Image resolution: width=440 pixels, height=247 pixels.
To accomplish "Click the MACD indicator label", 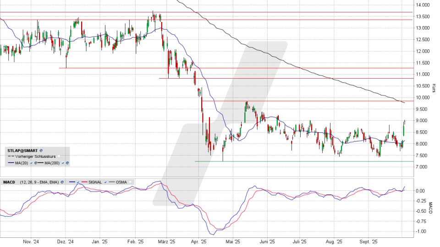I will 9,182.
